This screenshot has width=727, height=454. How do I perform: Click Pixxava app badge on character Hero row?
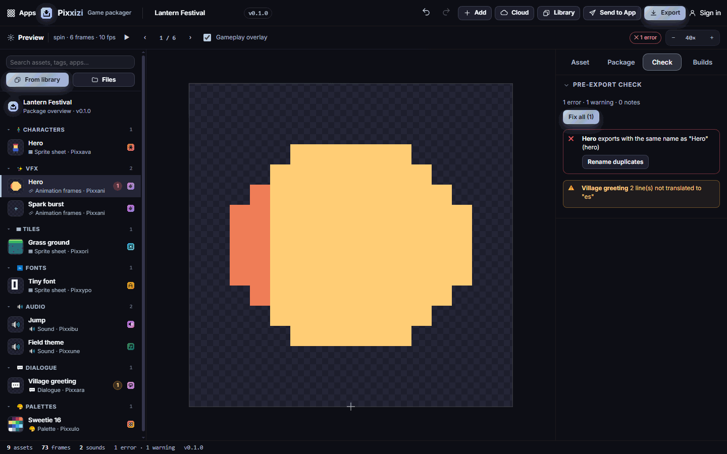(131, 147)
